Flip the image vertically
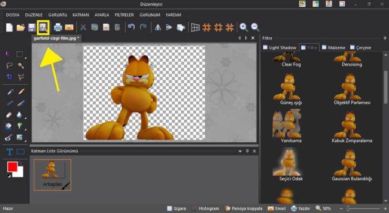Viewport: 389px width, 213px height. 169,27
